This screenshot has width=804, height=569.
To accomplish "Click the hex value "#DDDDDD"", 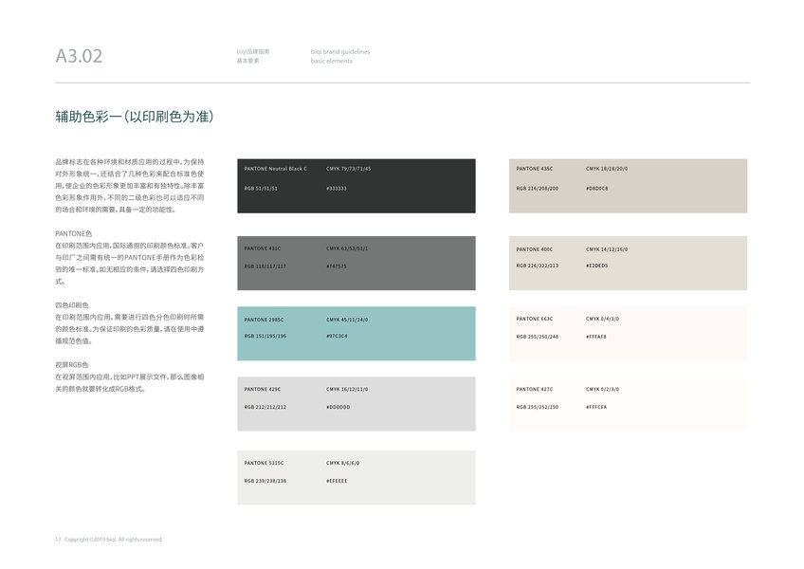I will coord(338,407).
